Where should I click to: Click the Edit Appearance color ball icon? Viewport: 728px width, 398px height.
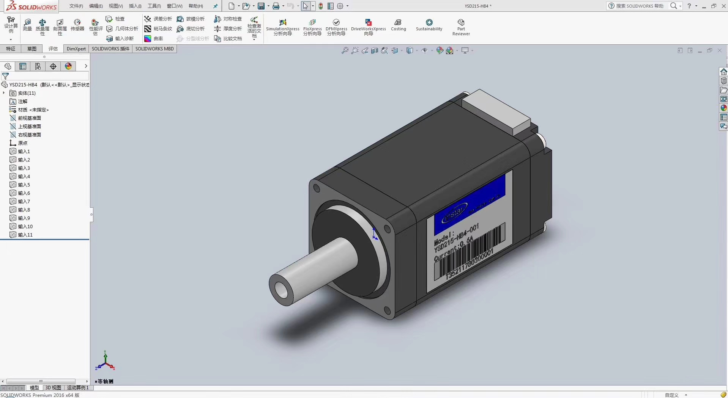440,50
